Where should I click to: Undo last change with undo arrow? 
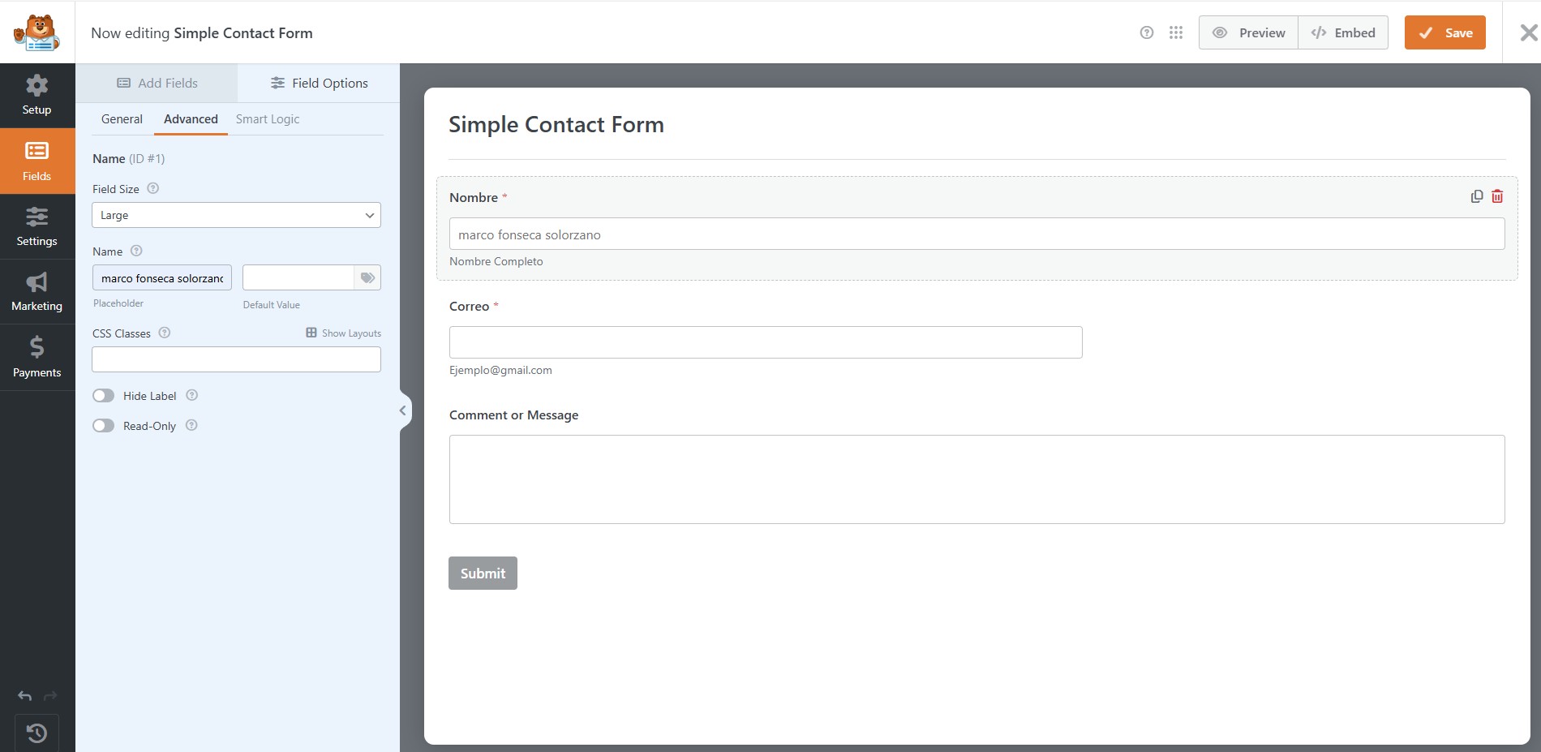click(x=24, y=695)
